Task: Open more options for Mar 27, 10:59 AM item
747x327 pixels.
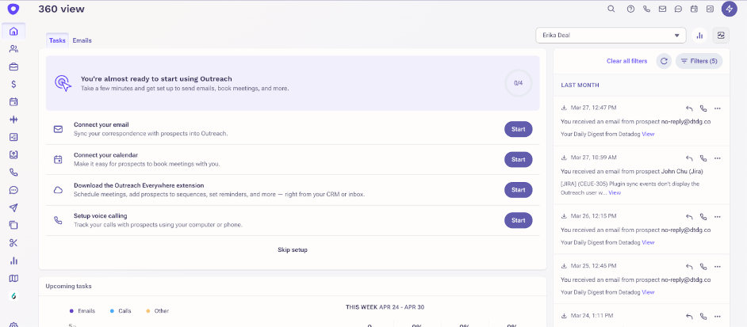Action: pyautogui.click(x=718, y=158)
